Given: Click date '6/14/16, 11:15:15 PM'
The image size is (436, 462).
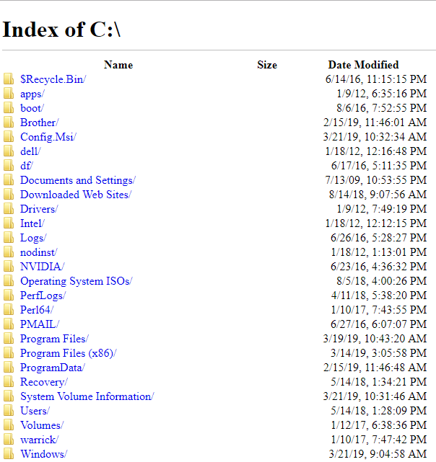Looking at the screenshot, I should (x=376, y=79).
